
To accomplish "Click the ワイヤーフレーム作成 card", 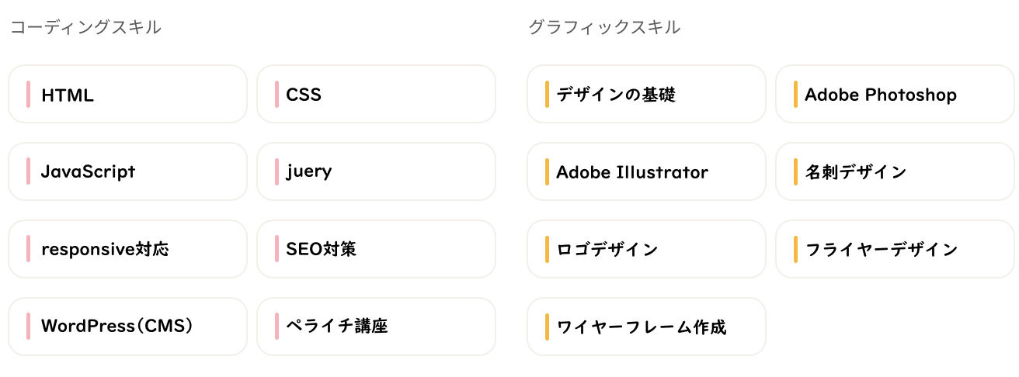I will (646, 327).
